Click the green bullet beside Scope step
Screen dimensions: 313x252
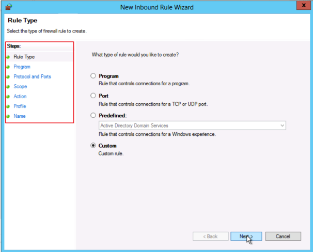(x=8, y=87)
